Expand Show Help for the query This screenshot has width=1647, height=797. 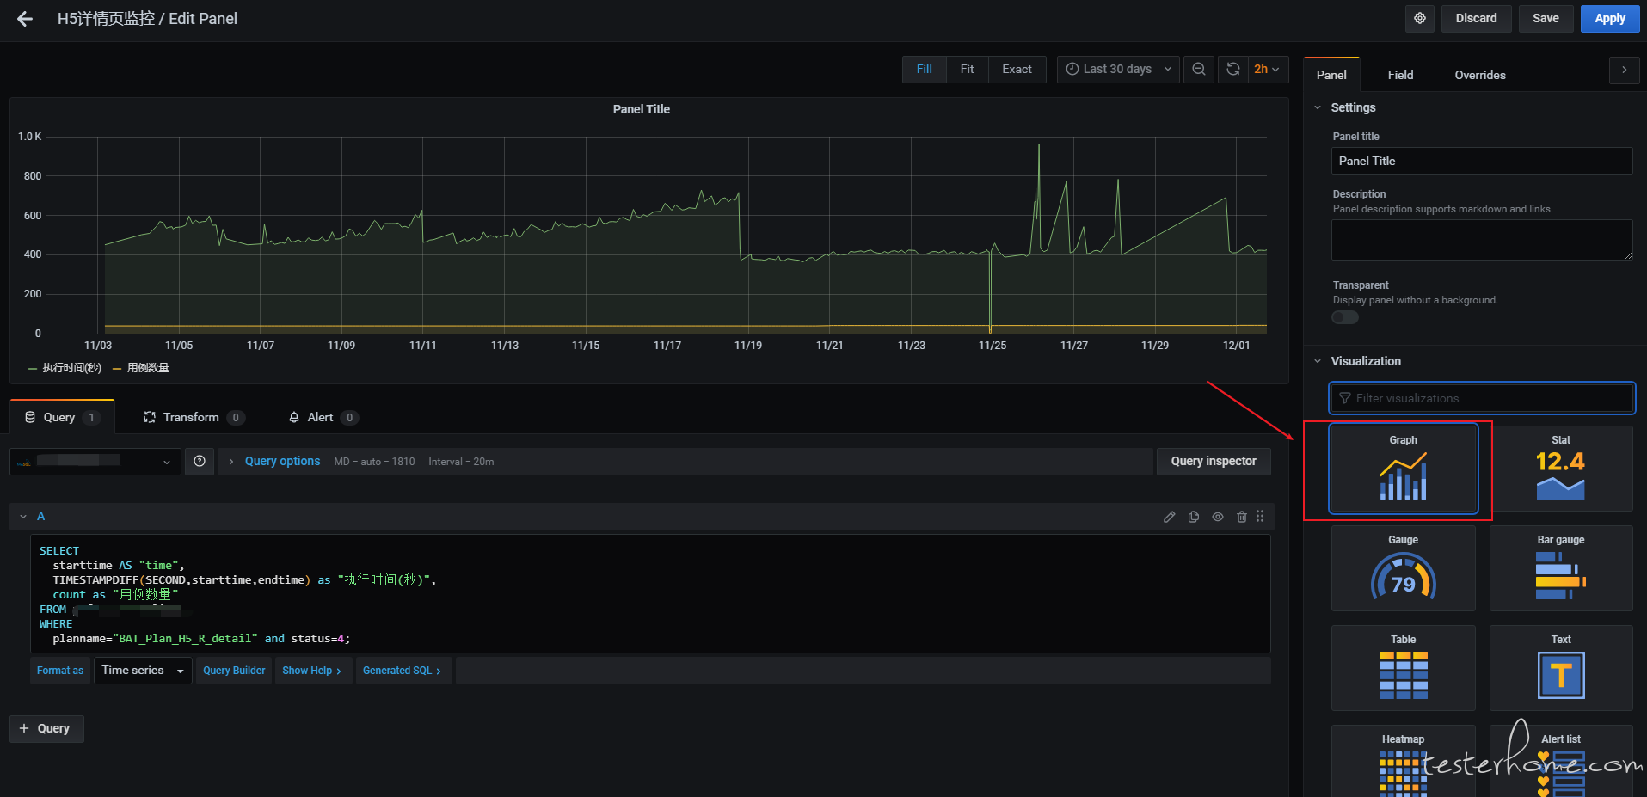click(x=311, y=671)
